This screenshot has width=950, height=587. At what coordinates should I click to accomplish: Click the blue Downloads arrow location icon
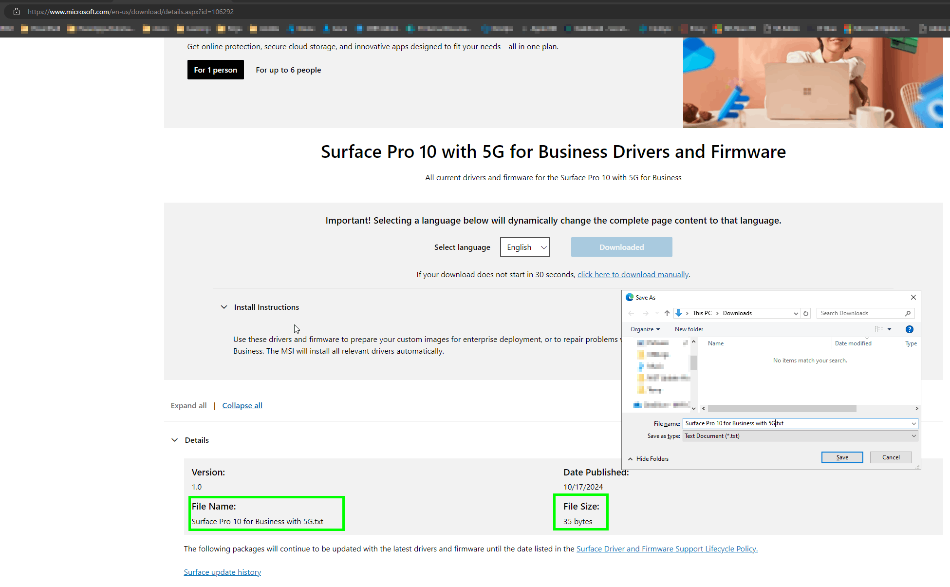click(x=679, y=313)
